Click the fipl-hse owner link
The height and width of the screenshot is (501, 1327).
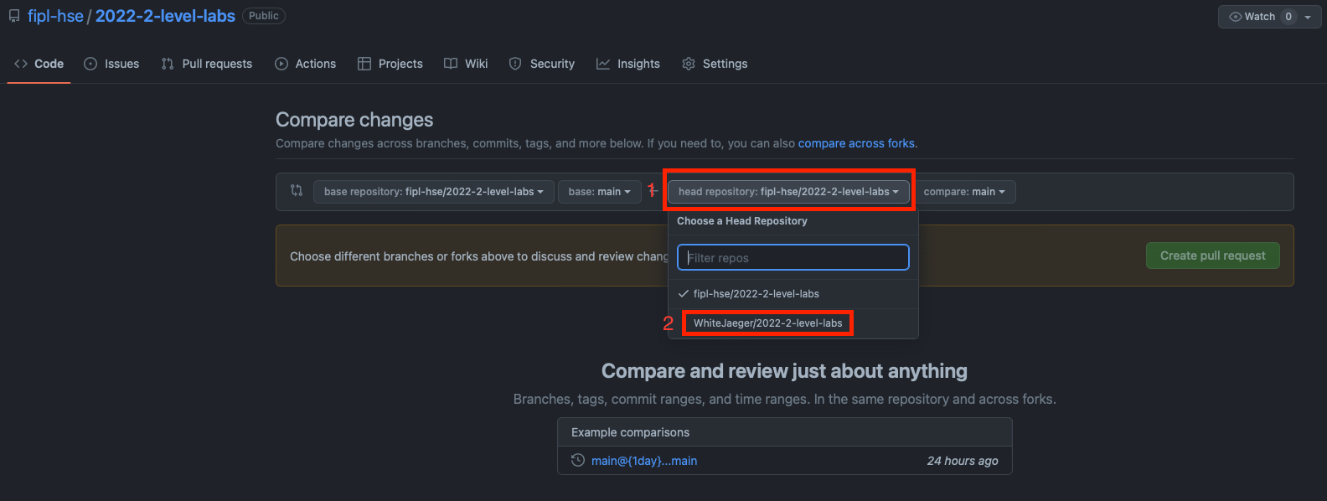coord(55,16)
